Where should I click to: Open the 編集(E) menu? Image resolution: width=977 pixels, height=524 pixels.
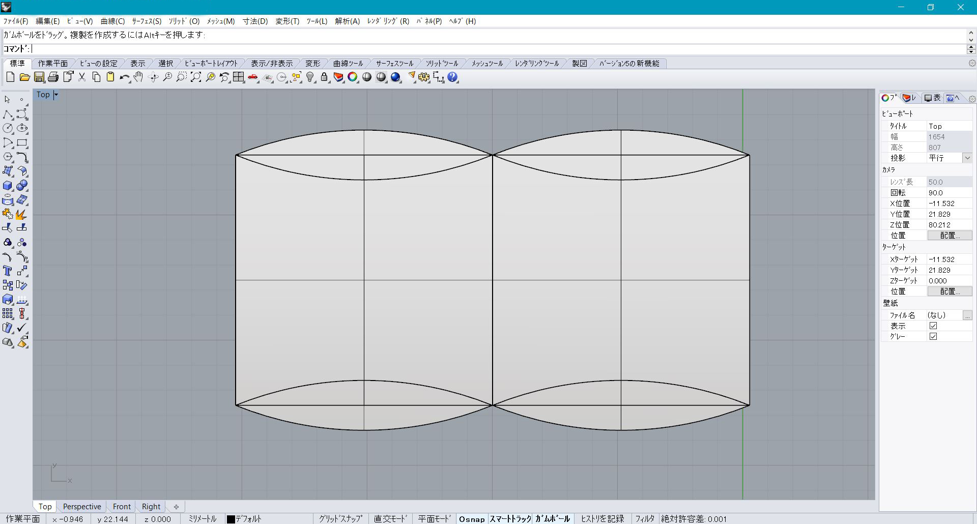pyautogui.click(x=47, y=21)
